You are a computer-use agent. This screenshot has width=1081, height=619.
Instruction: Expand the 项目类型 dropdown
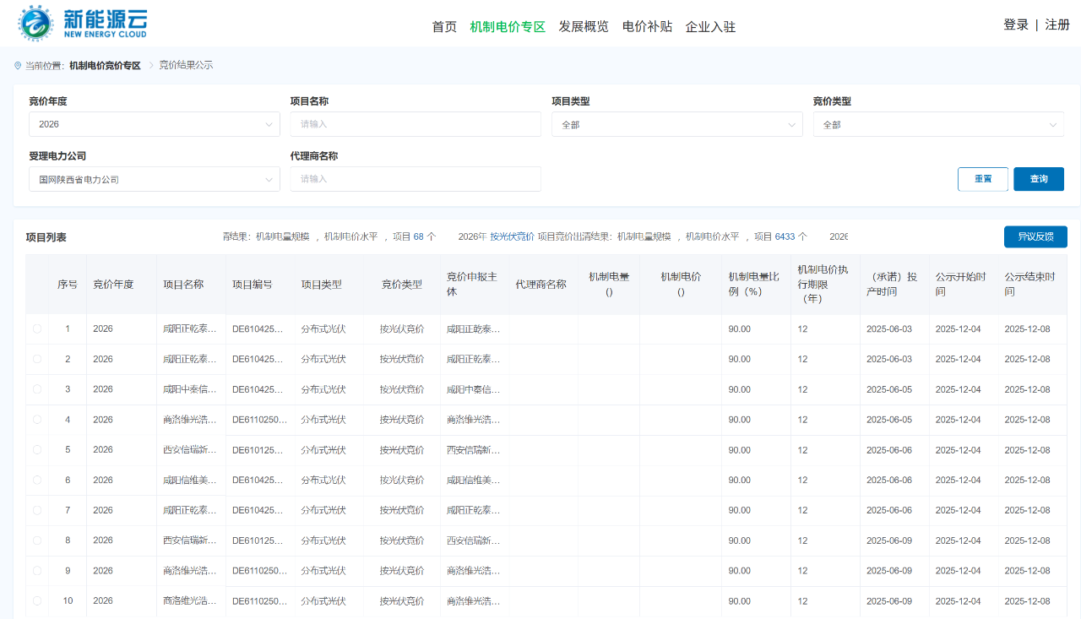[676, 124]
